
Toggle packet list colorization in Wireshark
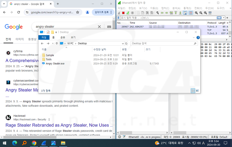pos(191,13)
